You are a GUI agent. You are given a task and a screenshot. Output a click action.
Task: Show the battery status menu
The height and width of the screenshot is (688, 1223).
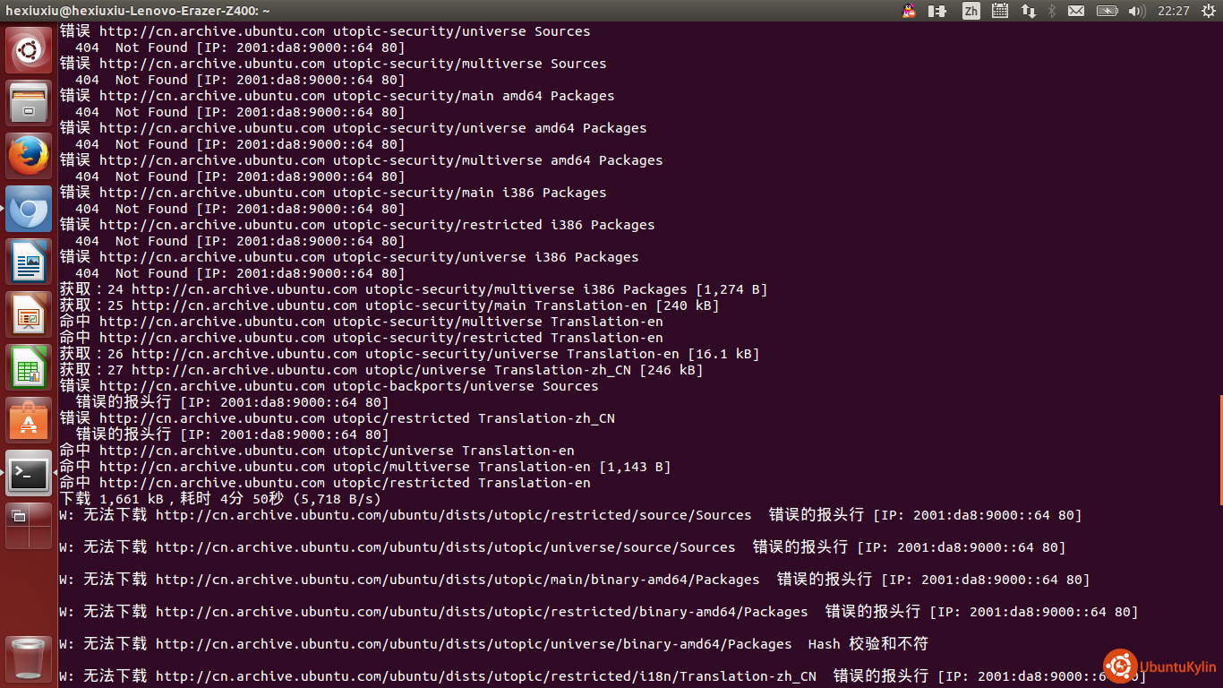coord(1107,11)
